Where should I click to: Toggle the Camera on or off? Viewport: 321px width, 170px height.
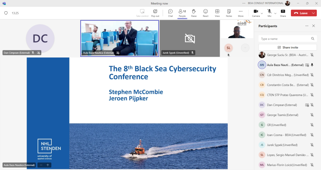255,13
